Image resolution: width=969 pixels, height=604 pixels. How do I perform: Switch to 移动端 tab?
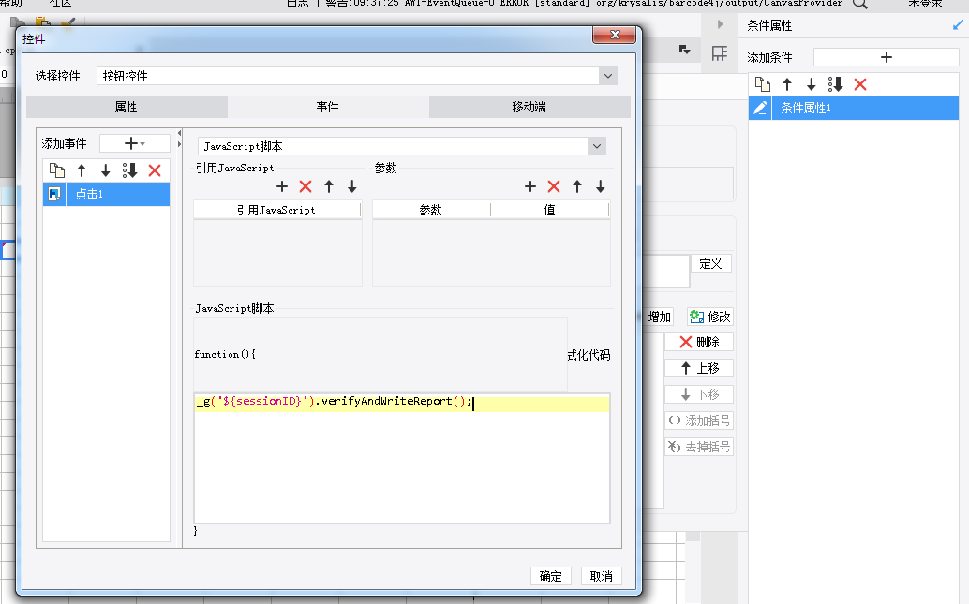[529, 107]
